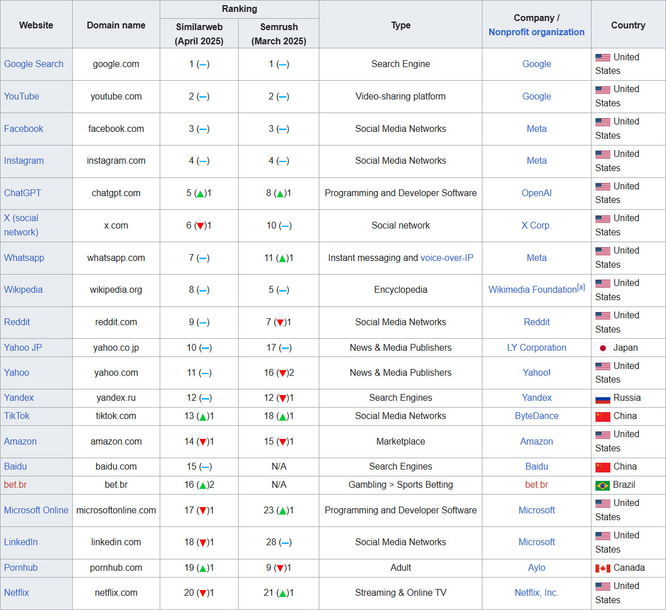Click footnote [a] next to Wikimedia Foundation
This screenshot has width=666, height=610.
click(x=581, y=287)
